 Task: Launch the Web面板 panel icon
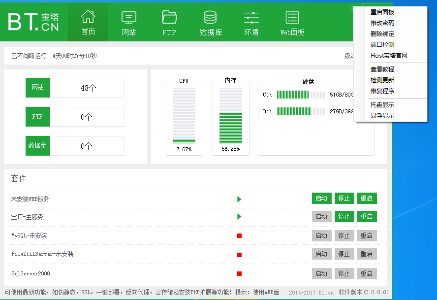pos(292,22)
